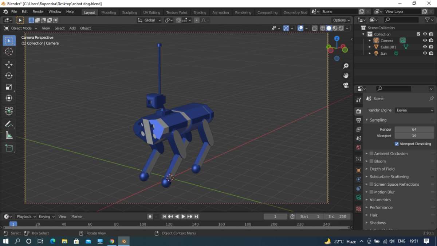Activate the Rotate tool

9,76
